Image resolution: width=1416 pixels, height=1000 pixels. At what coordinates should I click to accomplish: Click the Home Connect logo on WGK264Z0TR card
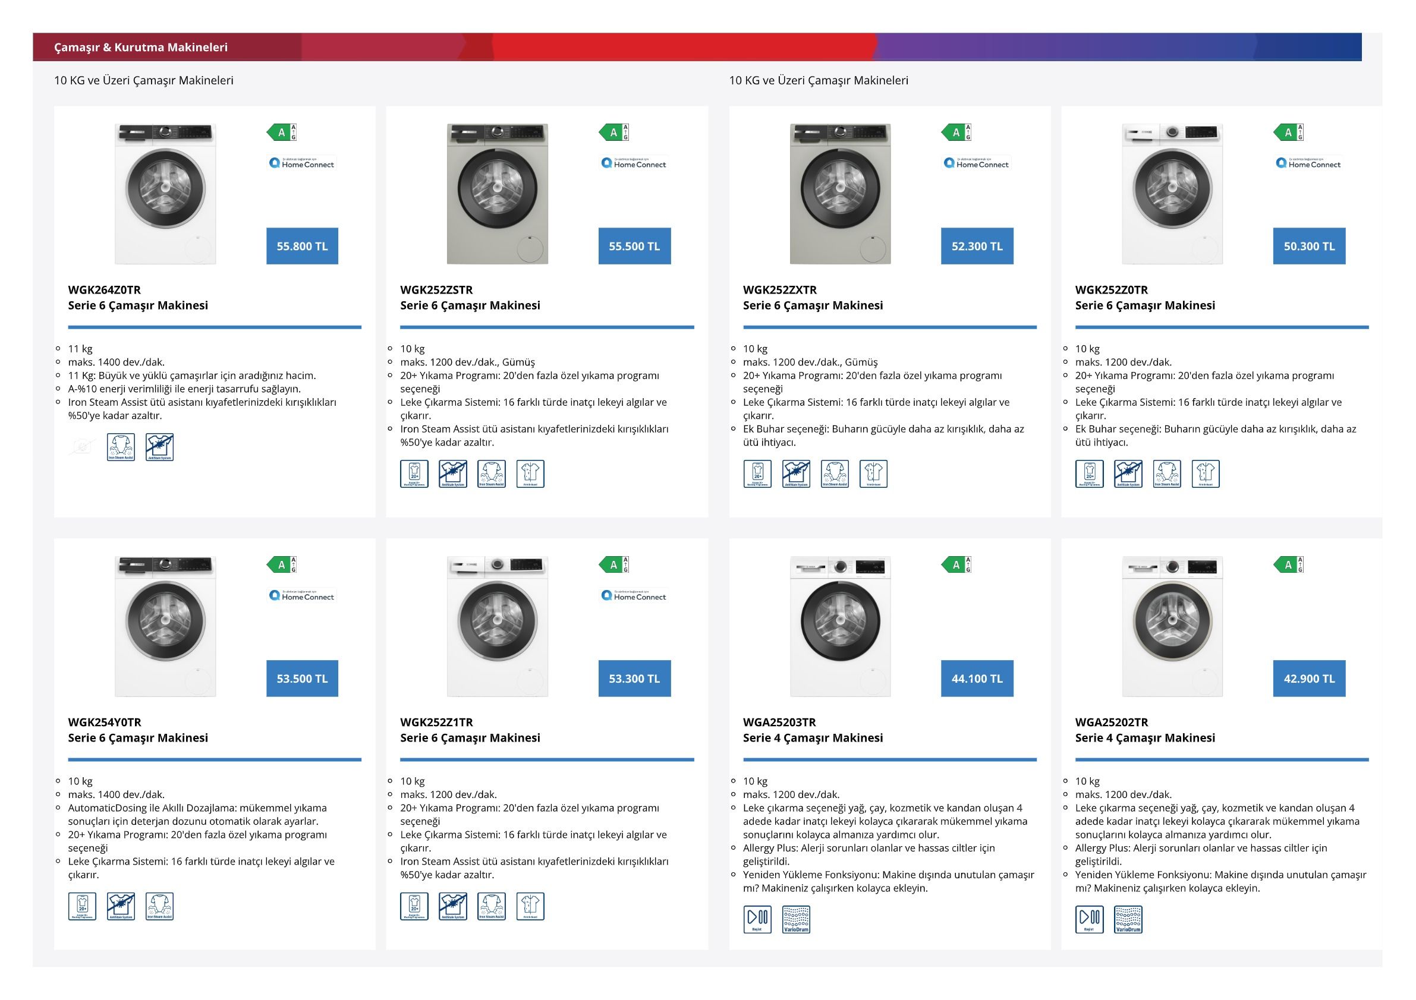301,163
